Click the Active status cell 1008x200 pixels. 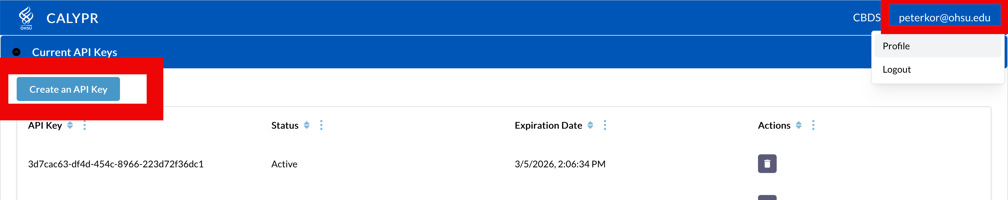pos(284,164)
